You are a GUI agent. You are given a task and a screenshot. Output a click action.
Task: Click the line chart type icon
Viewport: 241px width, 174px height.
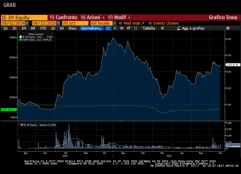click(x=108, y=28)
